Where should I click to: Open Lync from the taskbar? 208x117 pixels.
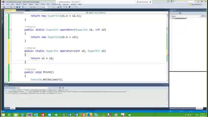89,115
